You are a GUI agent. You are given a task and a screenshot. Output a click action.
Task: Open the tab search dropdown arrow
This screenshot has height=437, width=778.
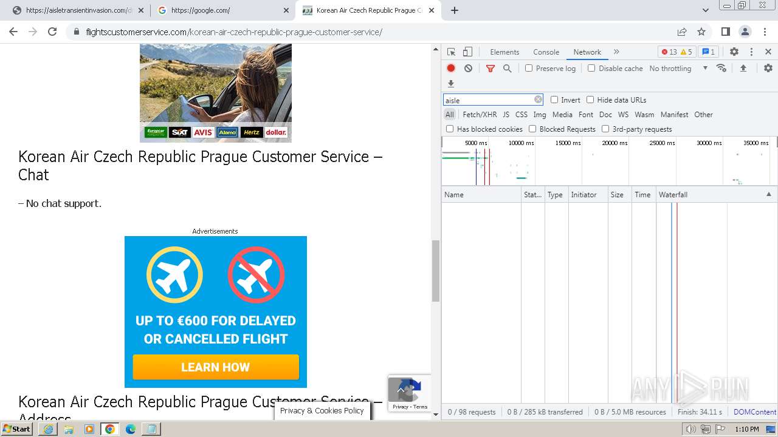706,10
